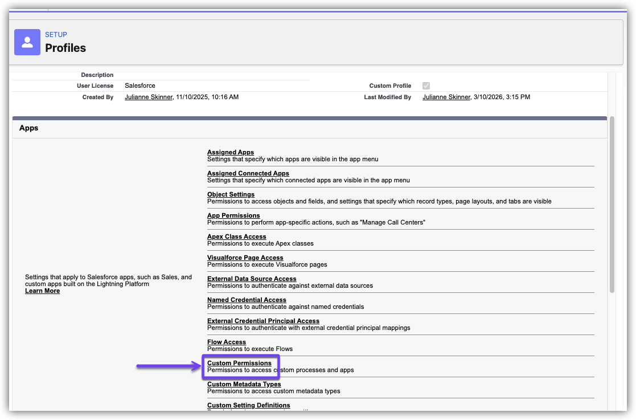This screenshot has width=636, height=420.
Task: Click the Profiles setup icon
Action: pos(27,42)
